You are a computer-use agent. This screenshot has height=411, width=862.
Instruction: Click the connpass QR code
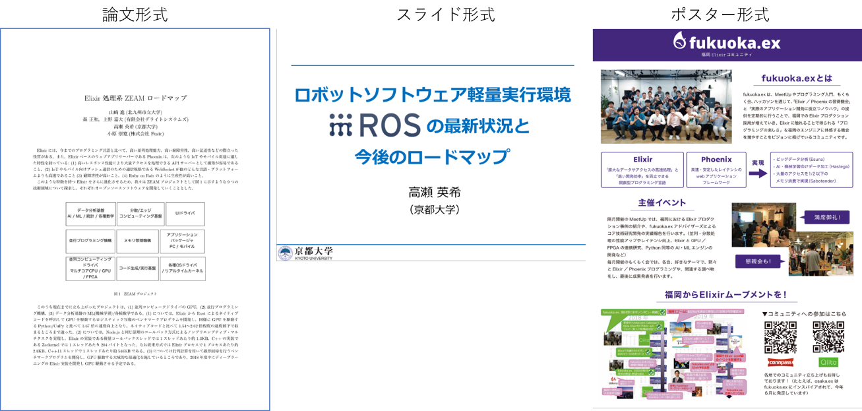tap(780, 337)
